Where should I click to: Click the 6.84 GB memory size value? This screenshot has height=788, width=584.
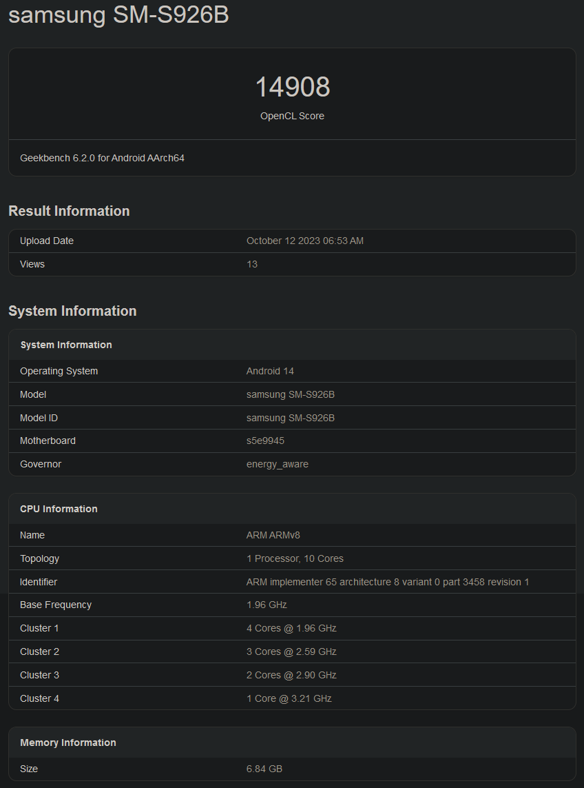[x=264, y=769]
